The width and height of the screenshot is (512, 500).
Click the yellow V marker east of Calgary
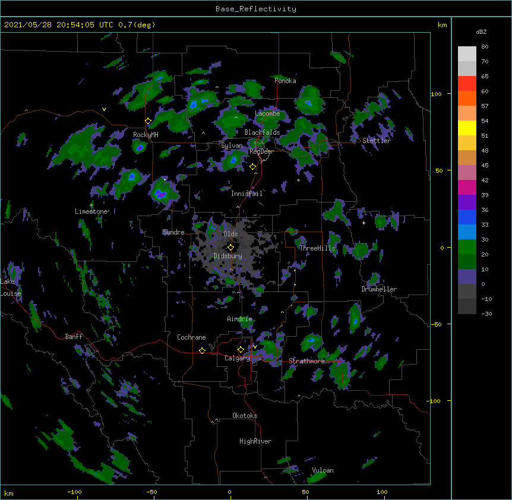click(255, 347)
